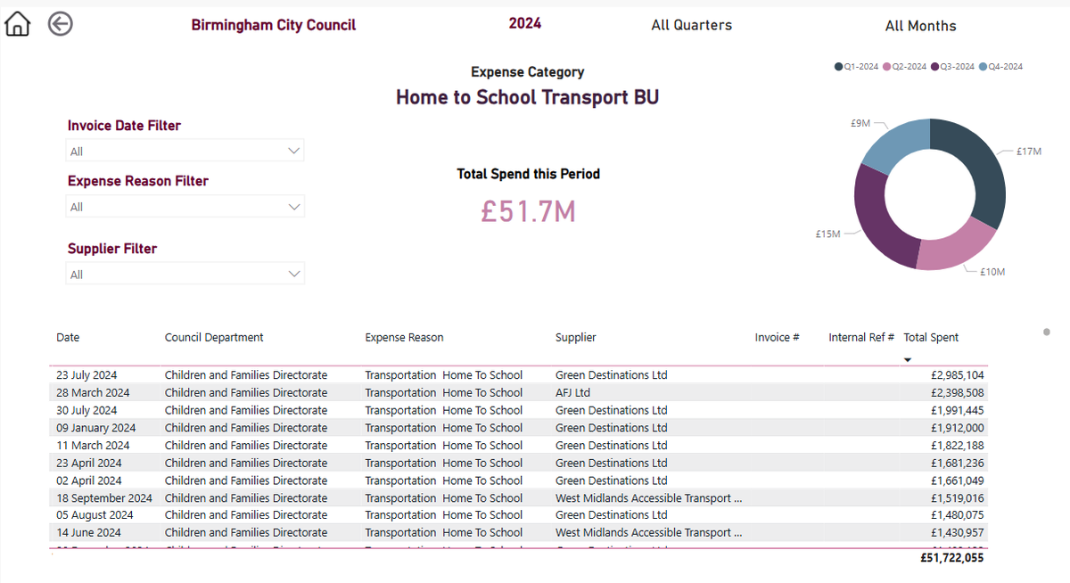Image resolution: width=1070 pixels, height=583 pixels.
Task: Click the £1,912,000 amount cell
Action: (958, 429)
